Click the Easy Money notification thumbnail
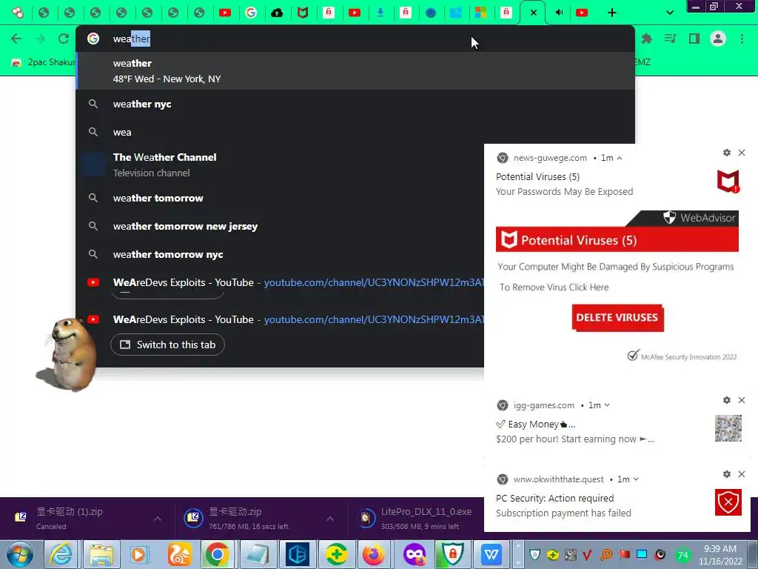Screen dimensions: 758x569 (728, 428)
